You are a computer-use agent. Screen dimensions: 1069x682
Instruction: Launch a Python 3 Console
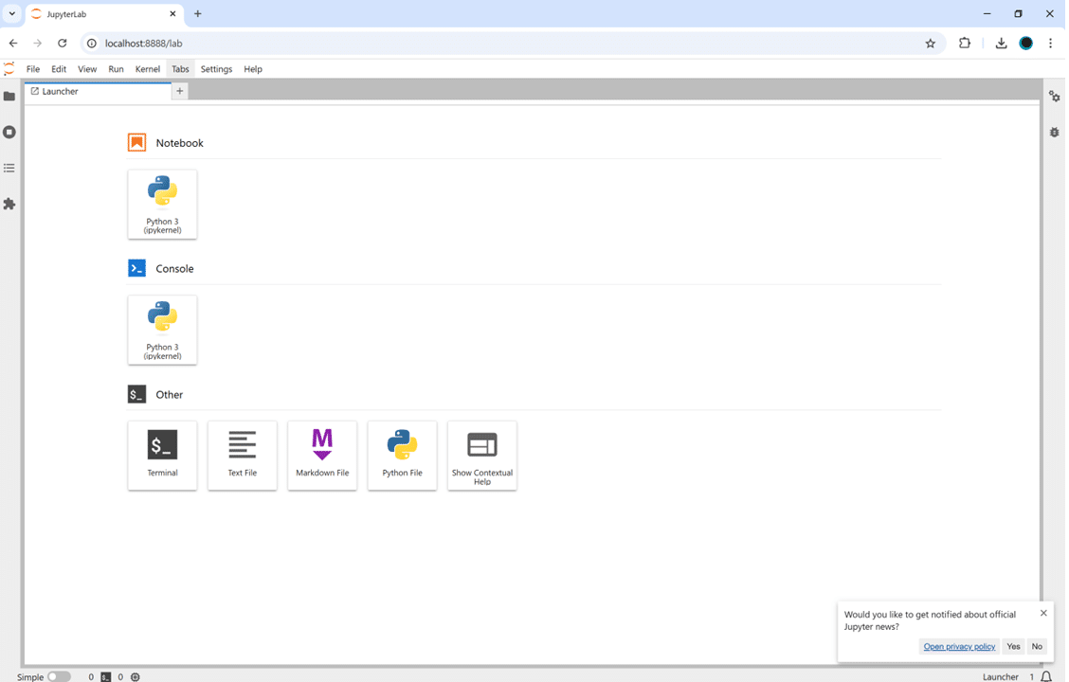point(163,330)
